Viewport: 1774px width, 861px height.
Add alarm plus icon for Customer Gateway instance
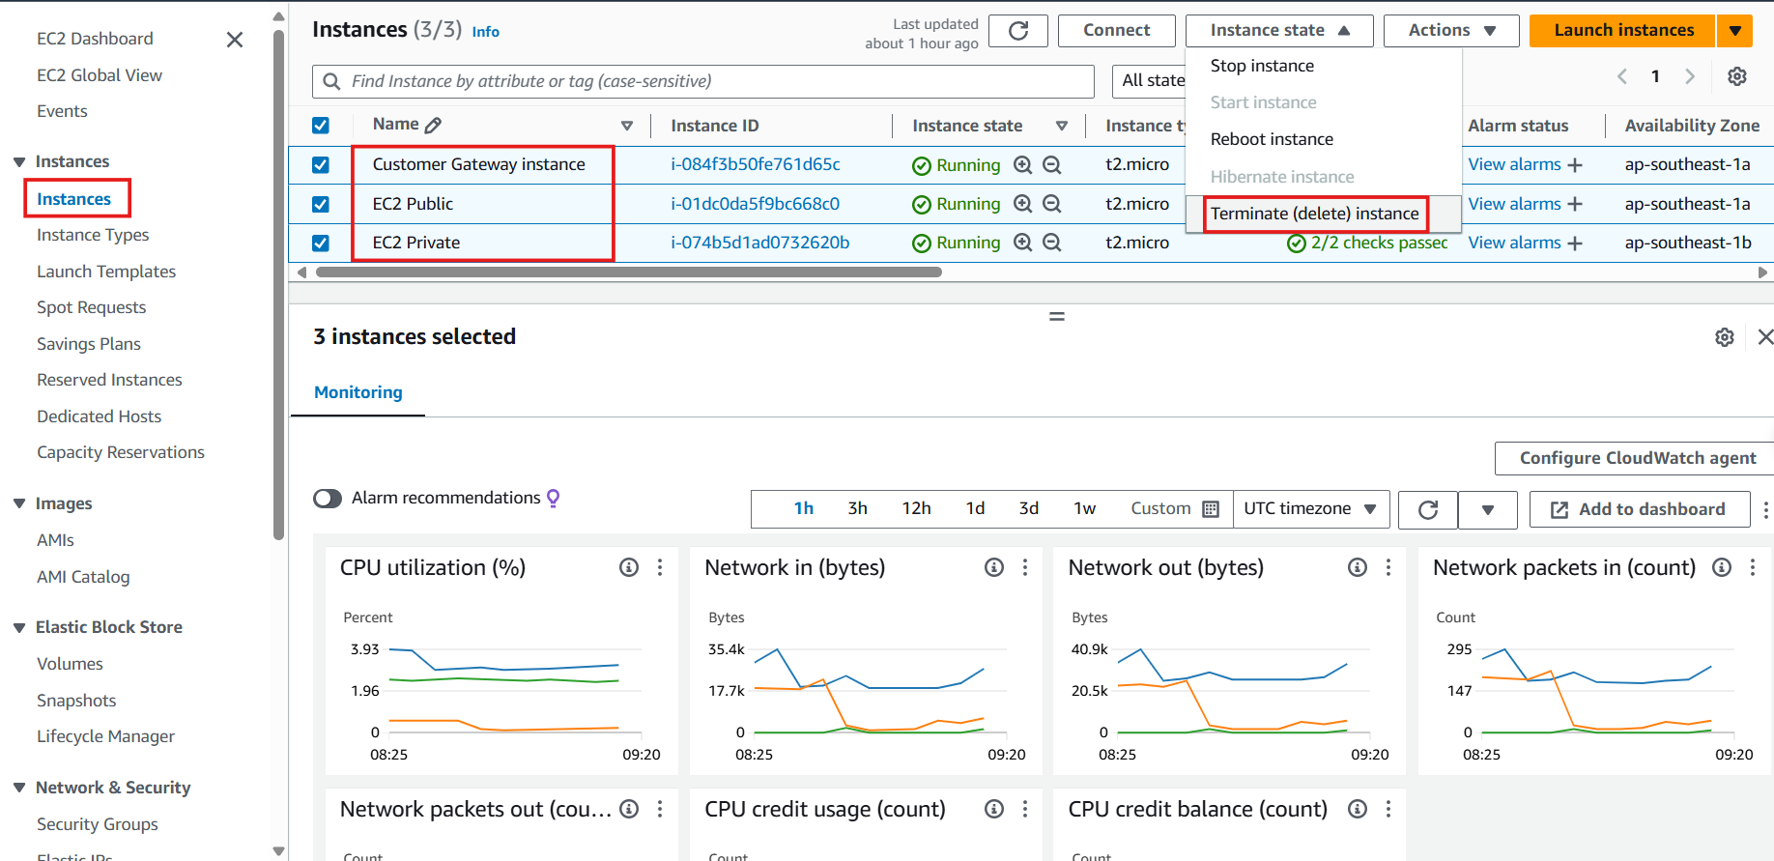click(x=1575, y=165)
